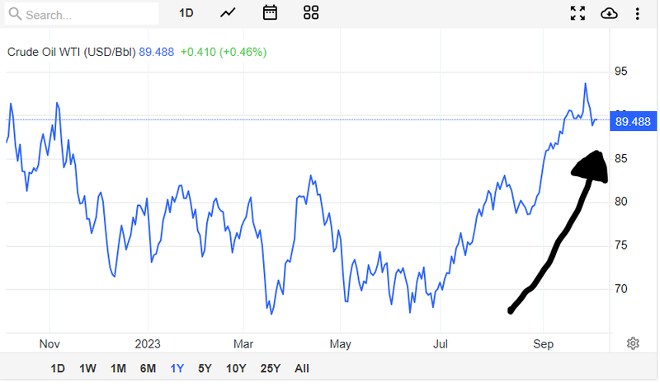Select the 6M time range
This screenshot has height=387, width=660.
[148, 370]
